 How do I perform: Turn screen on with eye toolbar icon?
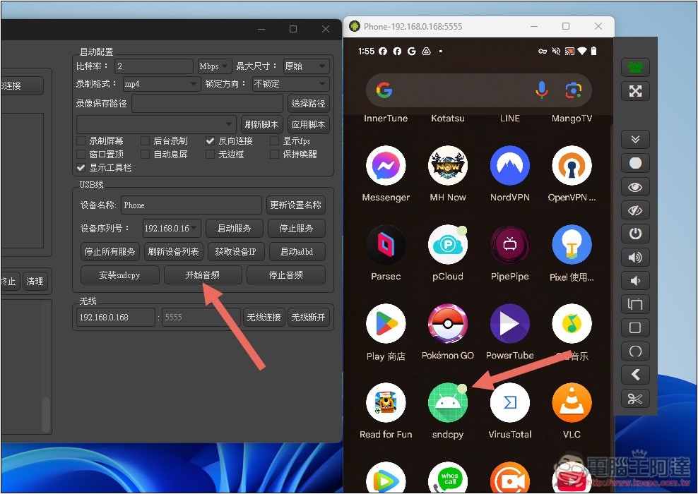pyautogui.click(x=635, y=187)
